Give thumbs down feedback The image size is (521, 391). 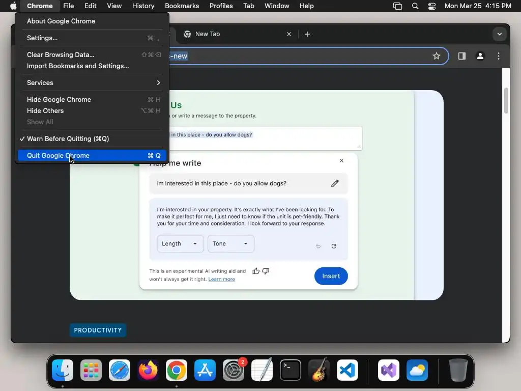tap(266, 271)
